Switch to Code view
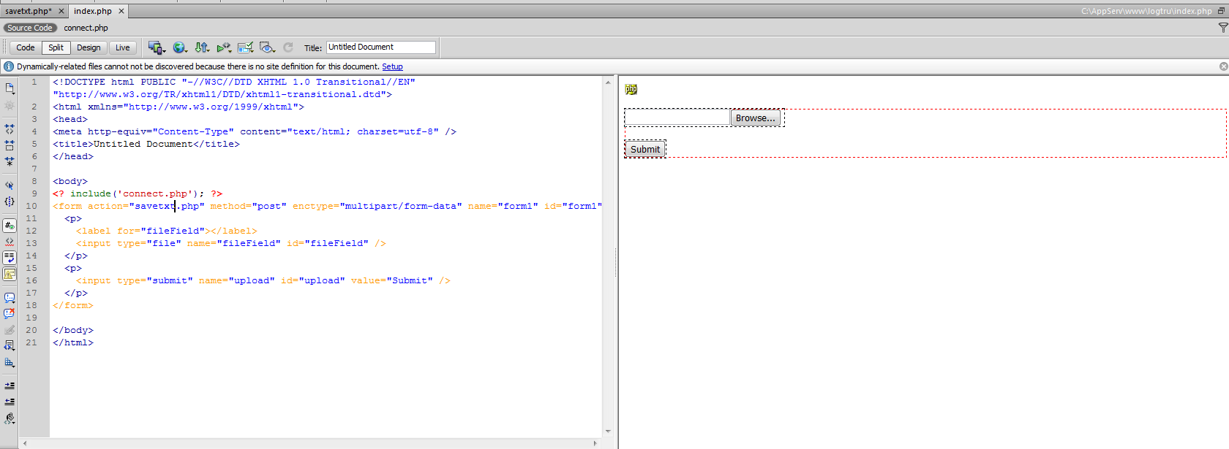1229x449 pixels. 26,47
